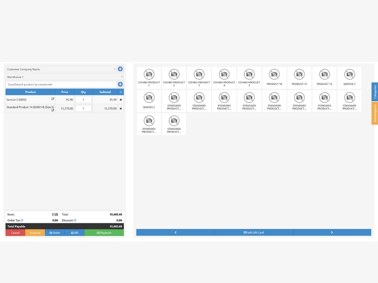Add Combo Product 4 to the order

224,78
